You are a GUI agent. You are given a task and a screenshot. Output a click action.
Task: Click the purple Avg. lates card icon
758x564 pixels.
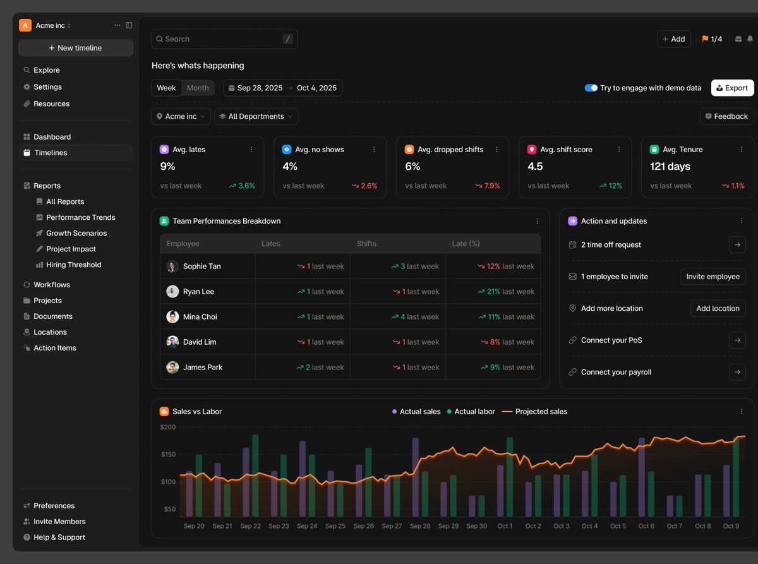coord(164,150)
